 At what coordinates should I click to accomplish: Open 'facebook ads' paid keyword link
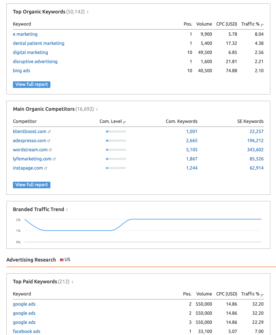(27, 331)
